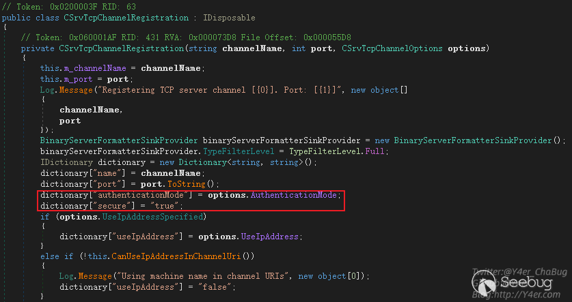Screen dimensions: 572x302
Task: Click the UseIpAddressSpecified property in if condition
Action: [x=152, y=217]
